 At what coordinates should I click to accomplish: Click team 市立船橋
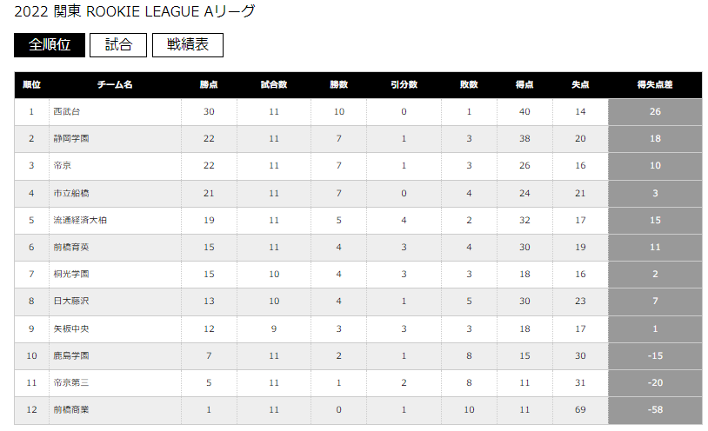click(x=71, y=193)
